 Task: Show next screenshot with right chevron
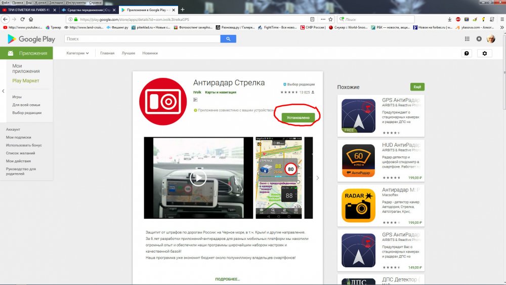318,178
